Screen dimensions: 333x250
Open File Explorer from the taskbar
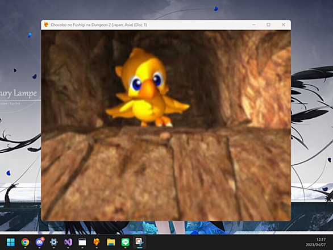[x=111, y=242]
